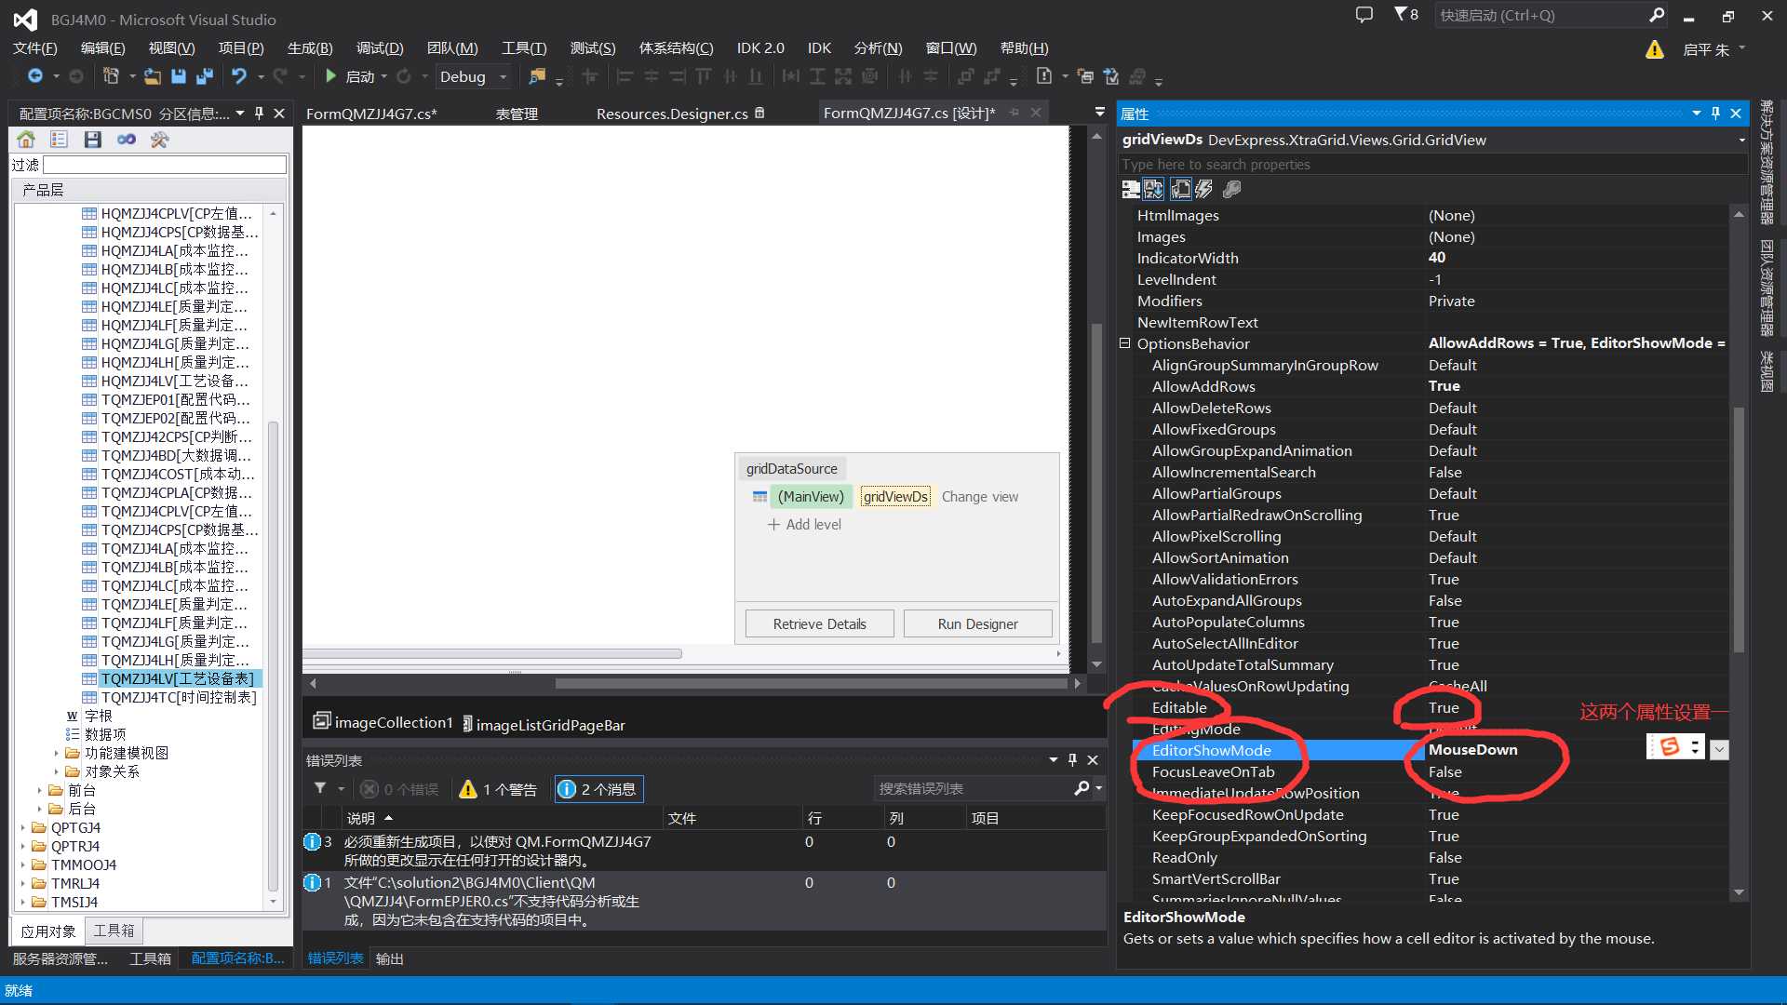
Task: Click the find in files toolbar icon
Action: (x=537, y=76)
